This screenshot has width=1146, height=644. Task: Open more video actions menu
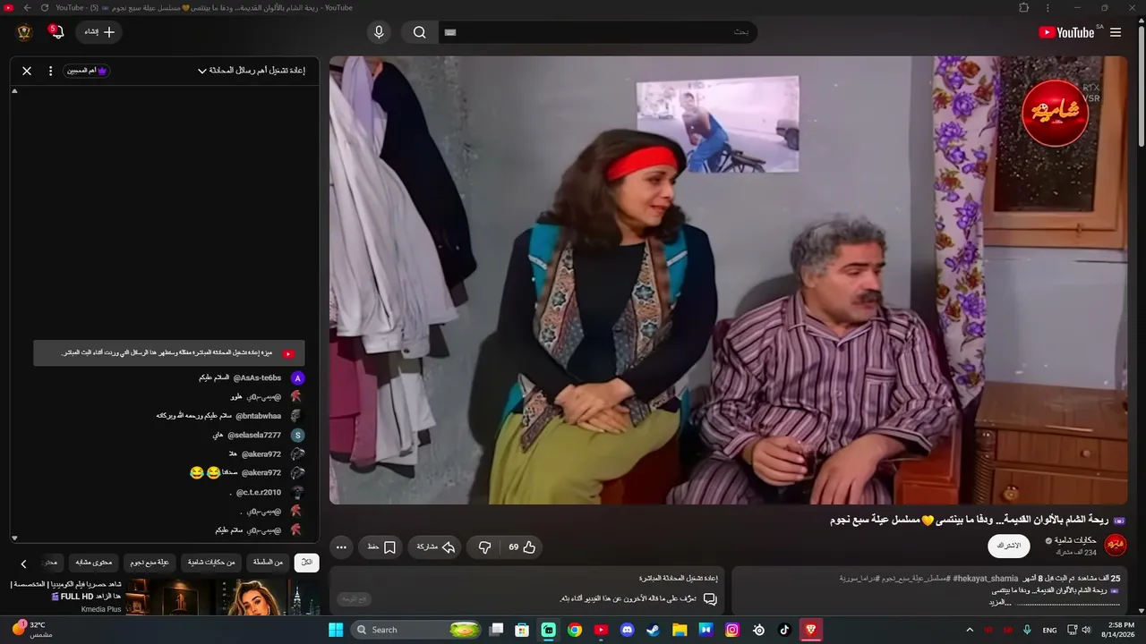(341, 547)
